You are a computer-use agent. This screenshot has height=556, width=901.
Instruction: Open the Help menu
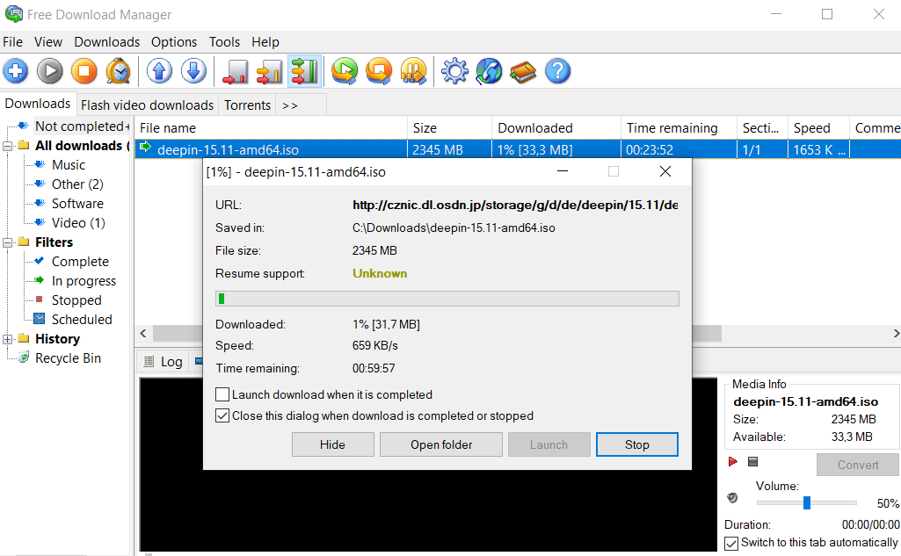pos(265,42)
